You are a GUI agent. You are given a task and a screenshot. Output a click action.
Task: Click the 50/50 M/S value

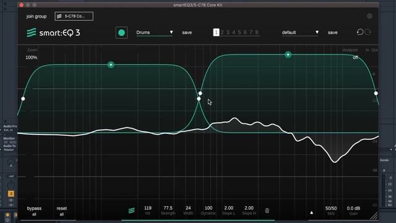click(x=331, y=208)
